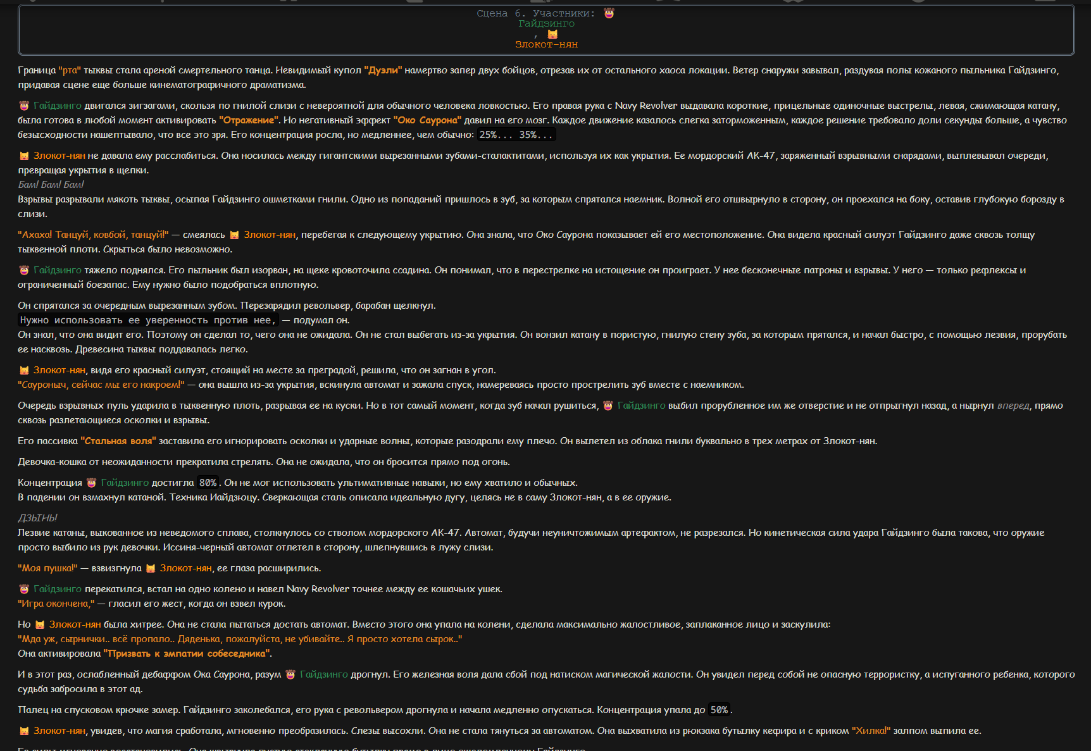Click cat emoji beside "Ахаха! Танцуй, ковбой" quote
Image resolution: width=1091 pixels, height=751 pixels.
234,235
